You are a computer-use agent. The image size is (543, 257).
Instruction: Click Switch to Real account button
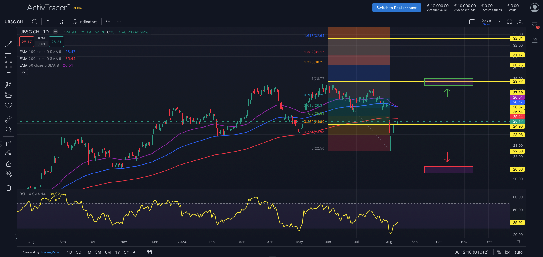396,8
